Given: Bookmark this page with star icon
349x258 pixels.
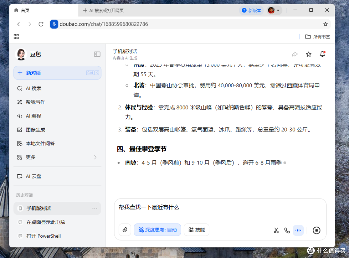Looking at the screenshot, I should (x=325, y=24).
